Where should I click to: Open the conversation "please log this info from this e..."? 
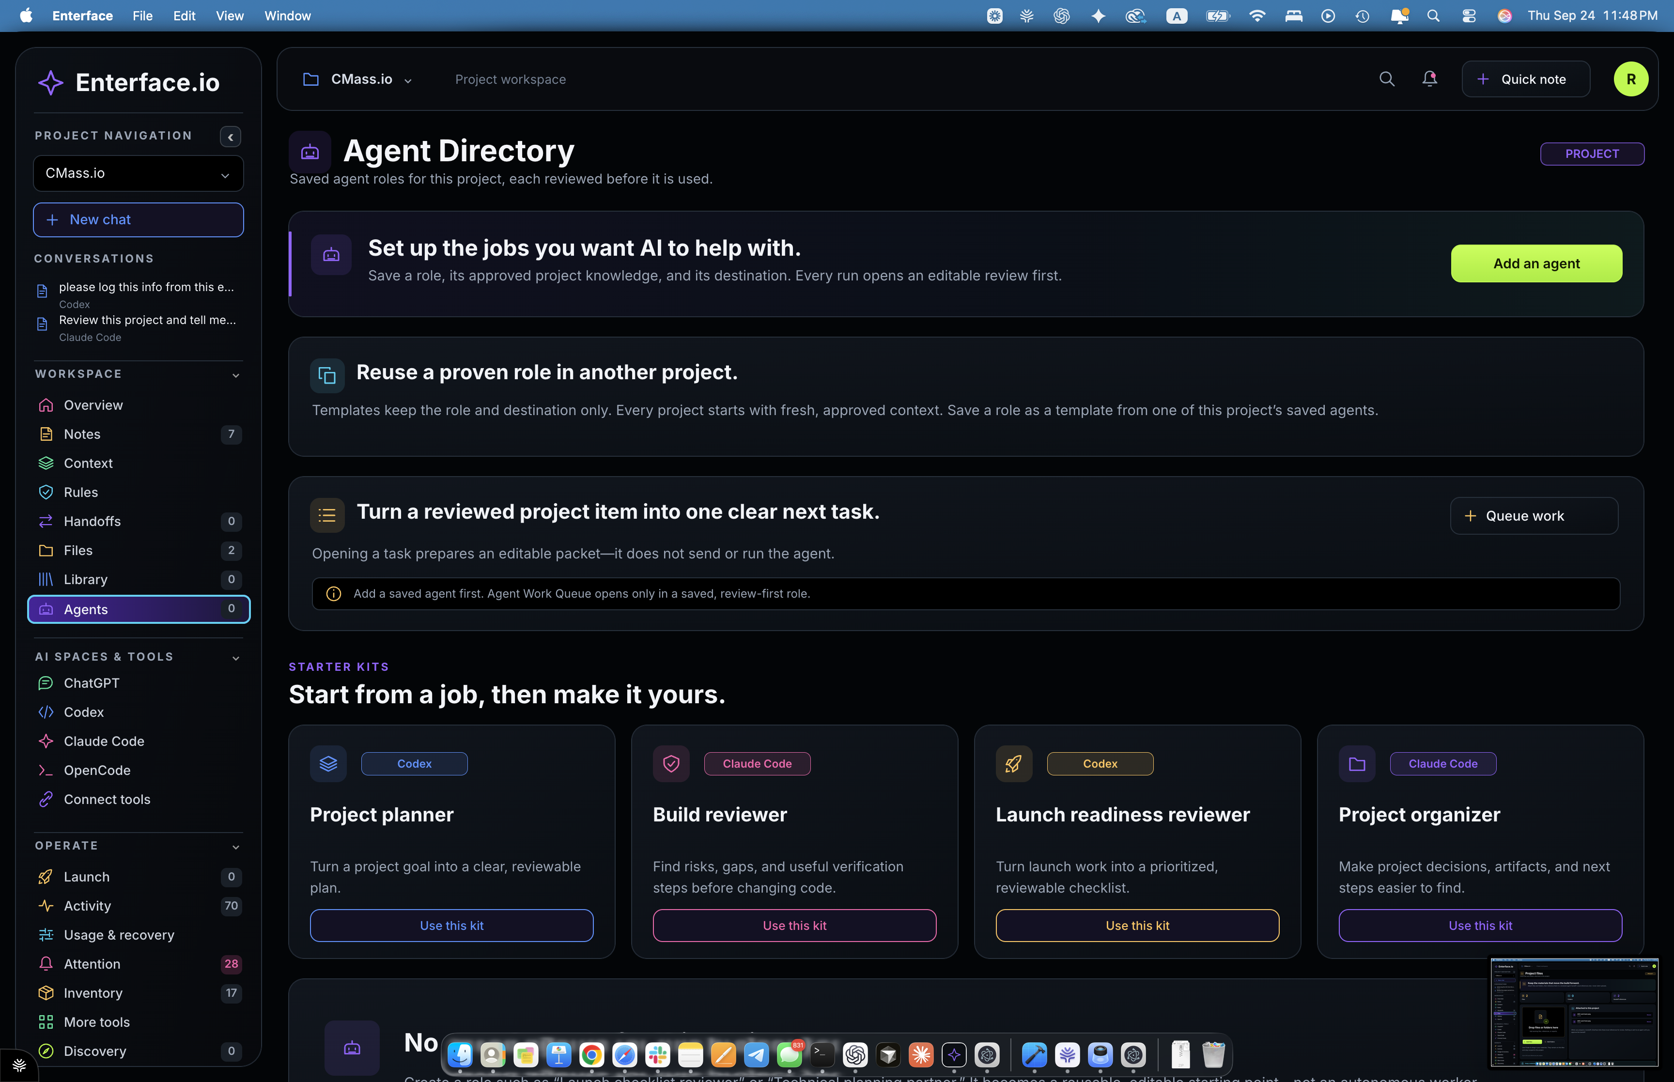click(x=138, y=294)
